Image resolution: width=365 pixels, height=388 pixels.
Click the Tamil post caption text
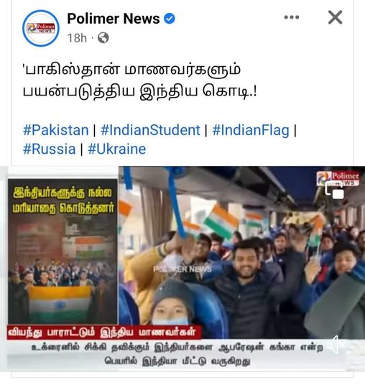point(140,80)
